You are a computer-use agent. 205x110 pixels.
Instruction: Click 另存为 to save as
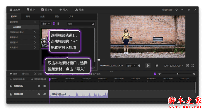coord(47,10)
